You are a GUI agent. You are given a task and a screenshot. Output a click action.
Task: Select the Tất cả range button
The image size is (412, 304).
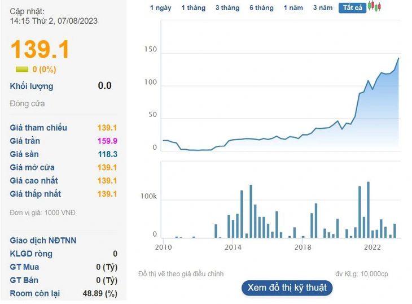click(x=352, y=8)
